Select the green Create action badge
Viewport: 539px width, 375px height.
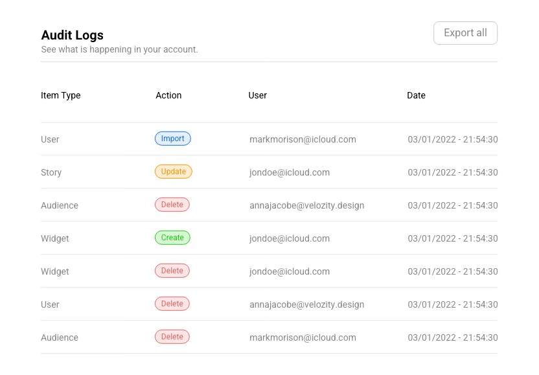173,238
